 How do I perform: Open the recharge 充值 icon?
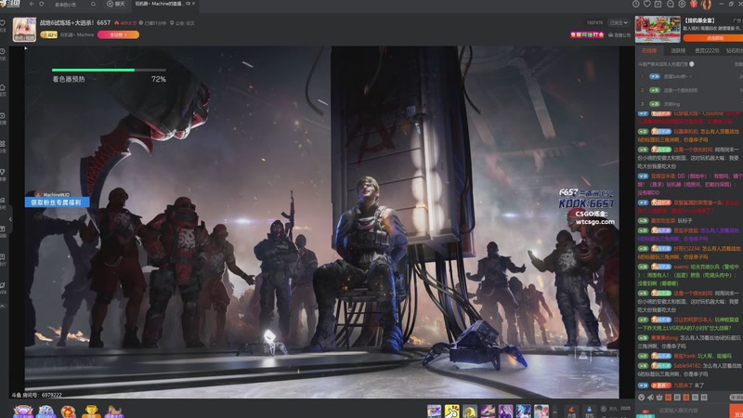coord(571,411)
